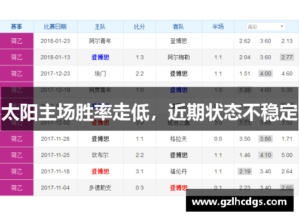Click the 客队 column header

click(178, 26)
